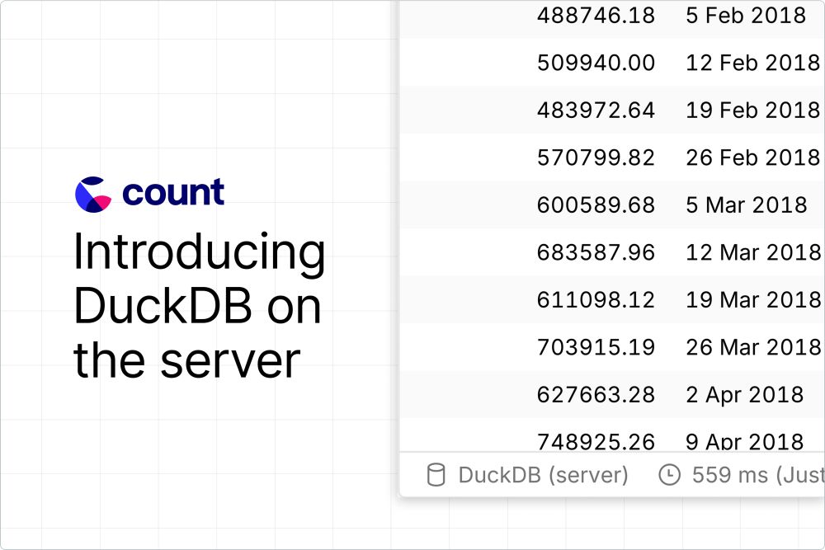This screenshot has height=550, width=825.
Task: Click the 'Introducing DuckDB on the server' headline
Action: [200, 305]
